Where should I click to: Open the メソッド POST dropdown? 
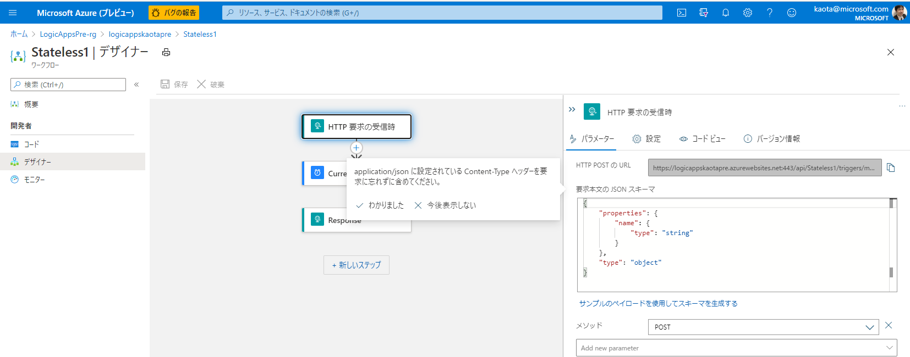[x=764, y=327]
